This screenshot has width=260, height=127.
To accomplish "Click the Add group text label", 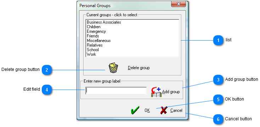I will 171,92.
